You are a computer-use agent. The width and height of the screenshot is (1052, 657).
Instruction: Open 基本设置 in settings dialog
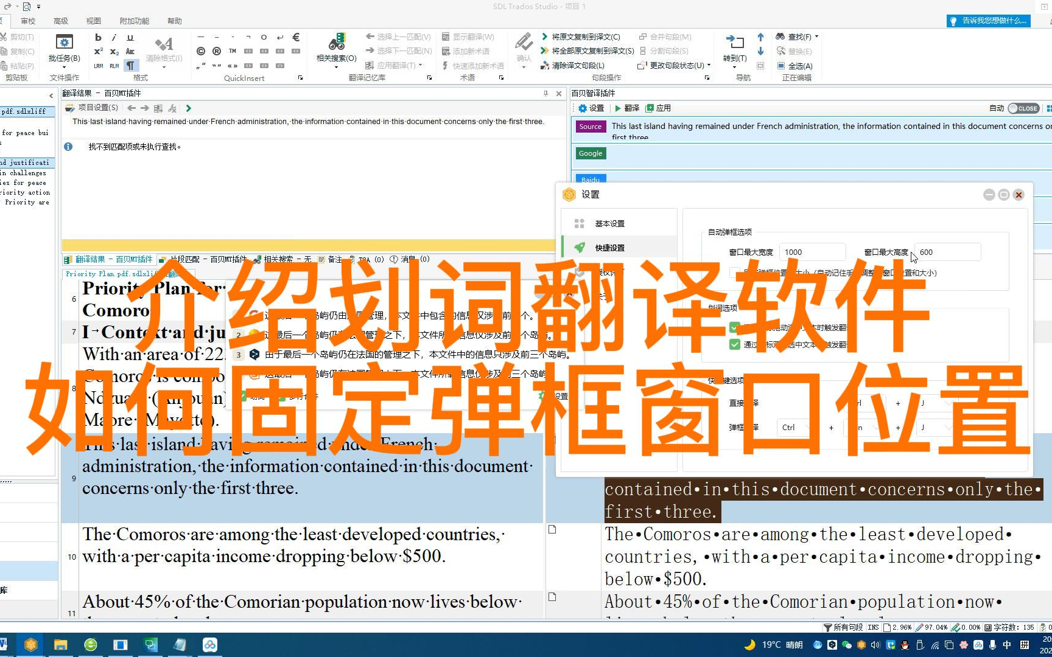point(619,223)
